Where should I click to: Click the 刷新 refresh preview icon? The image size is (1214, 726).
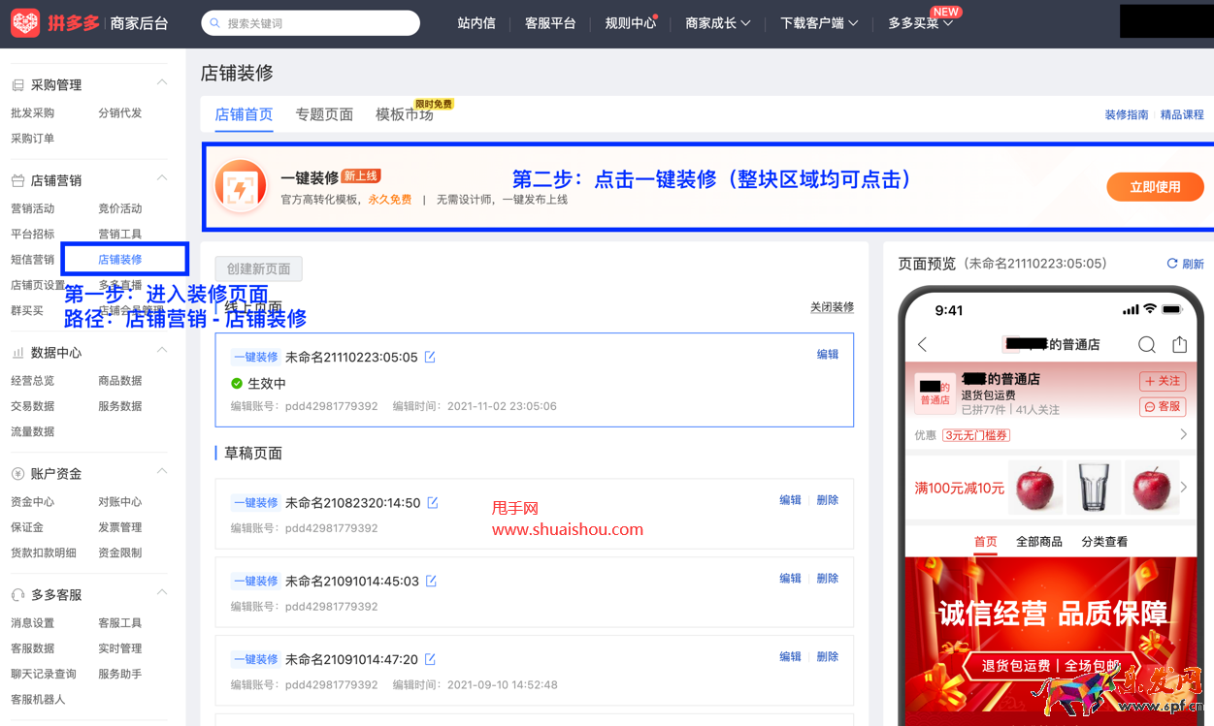1172,264
